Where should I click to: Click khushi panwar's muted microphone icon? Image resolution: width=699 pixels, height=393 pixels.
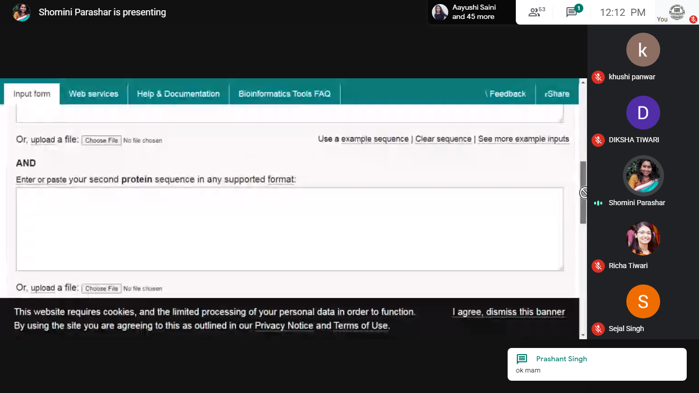click(598, 77)
